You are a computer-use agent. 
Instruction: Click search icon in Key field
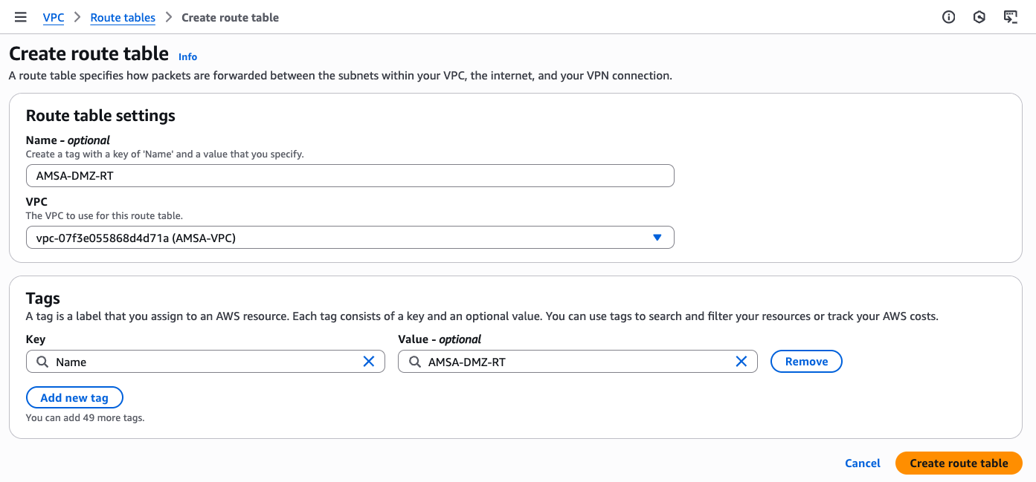click(x=42, y=362)
